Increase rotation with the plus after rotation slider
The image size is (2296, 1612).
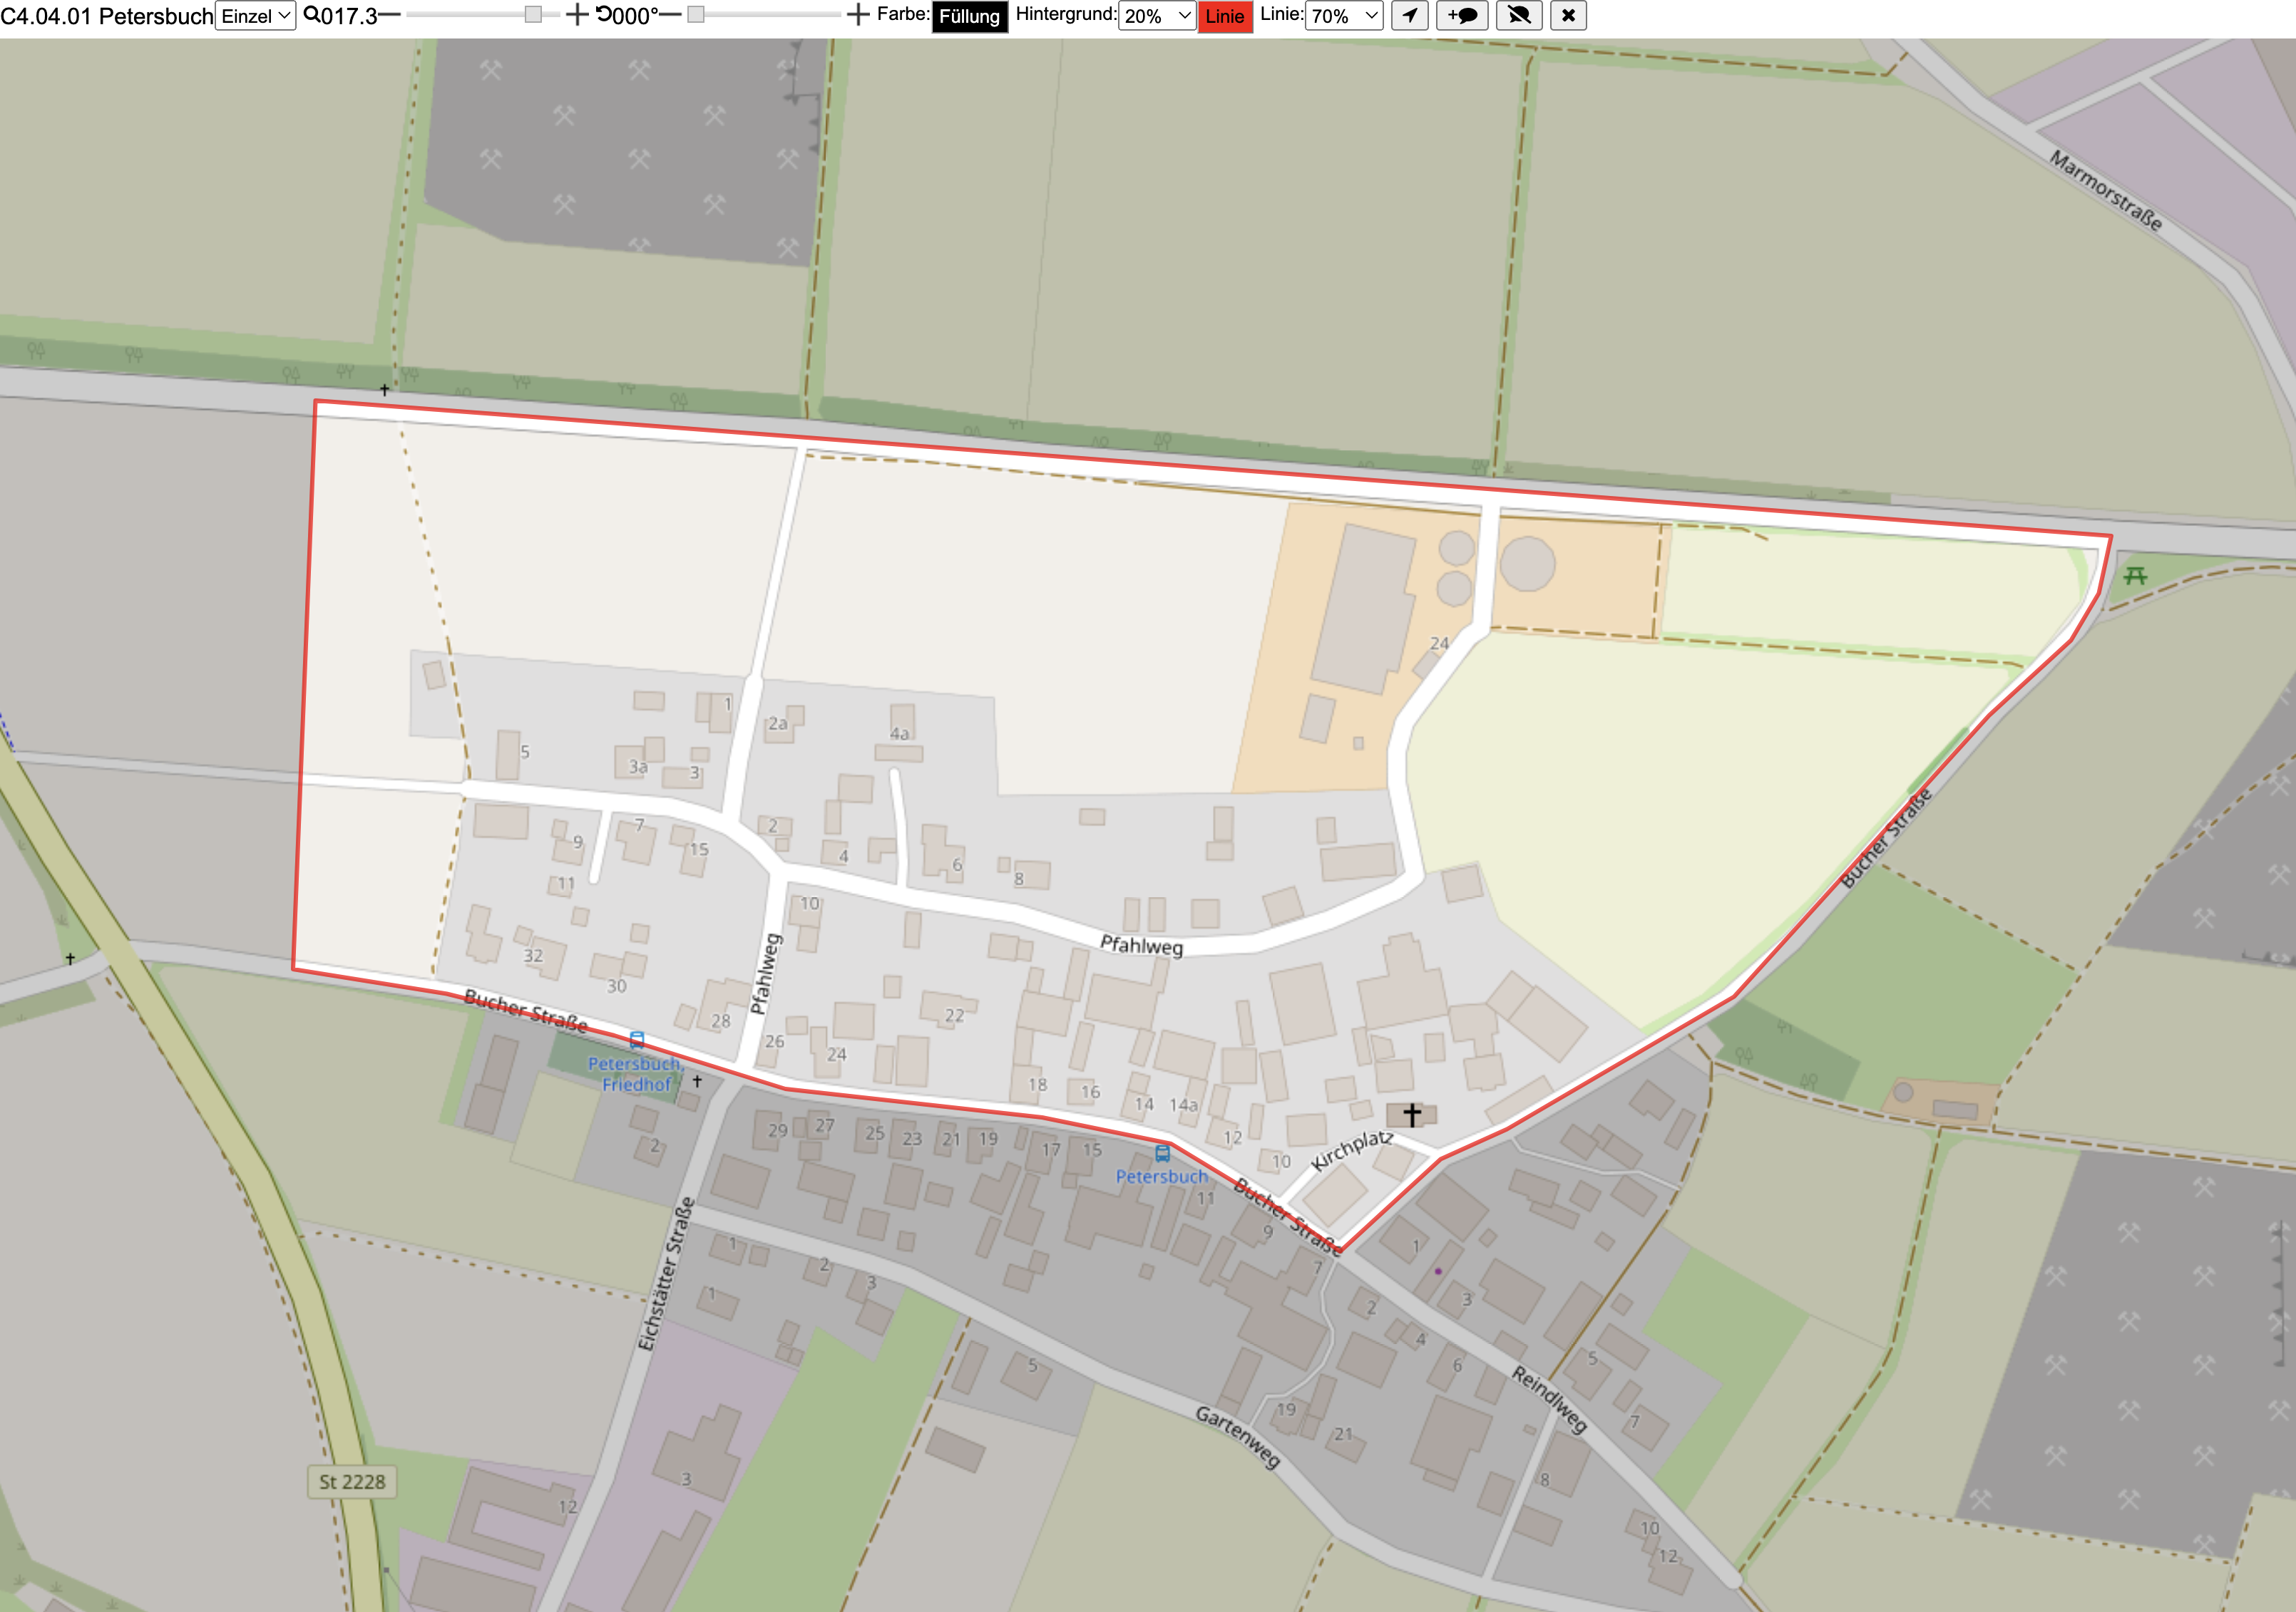[858, 15]
